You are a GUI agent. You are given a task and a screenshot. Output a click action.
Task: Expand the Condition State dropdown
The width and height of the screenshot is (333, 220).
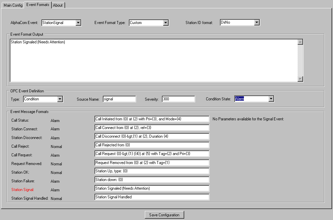click(x=271, y=99)
